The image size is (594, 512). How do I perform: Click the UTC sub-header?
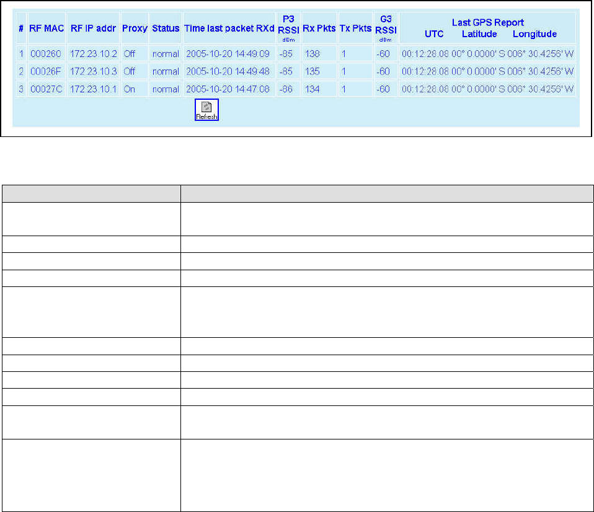click(x=434, y=34)
